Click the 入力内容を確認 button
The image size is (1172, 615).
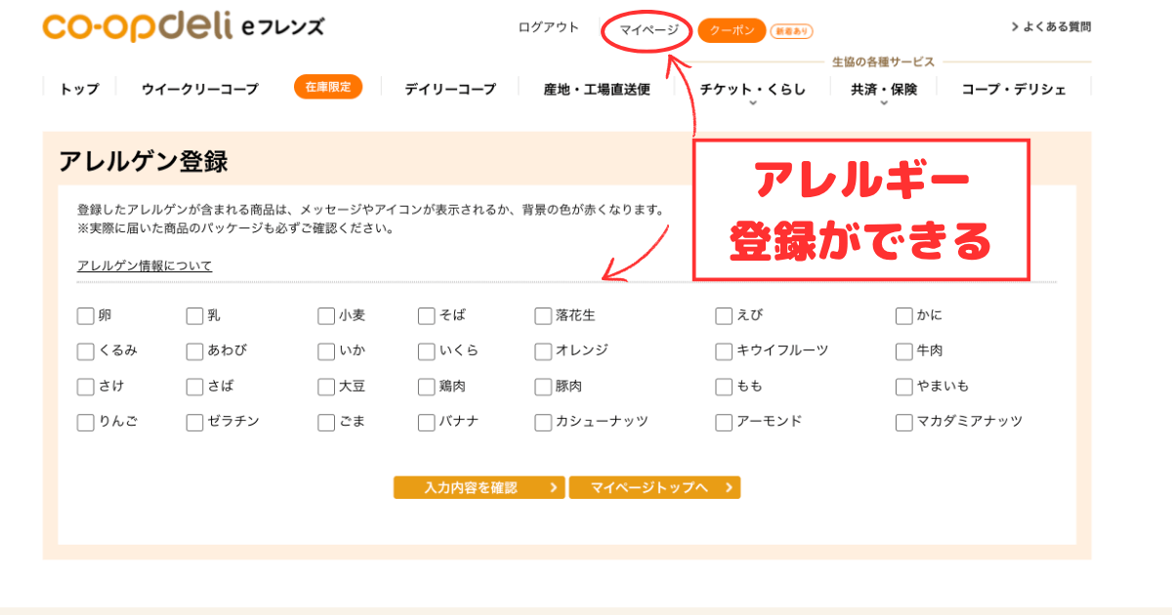(x=479, y=486)
